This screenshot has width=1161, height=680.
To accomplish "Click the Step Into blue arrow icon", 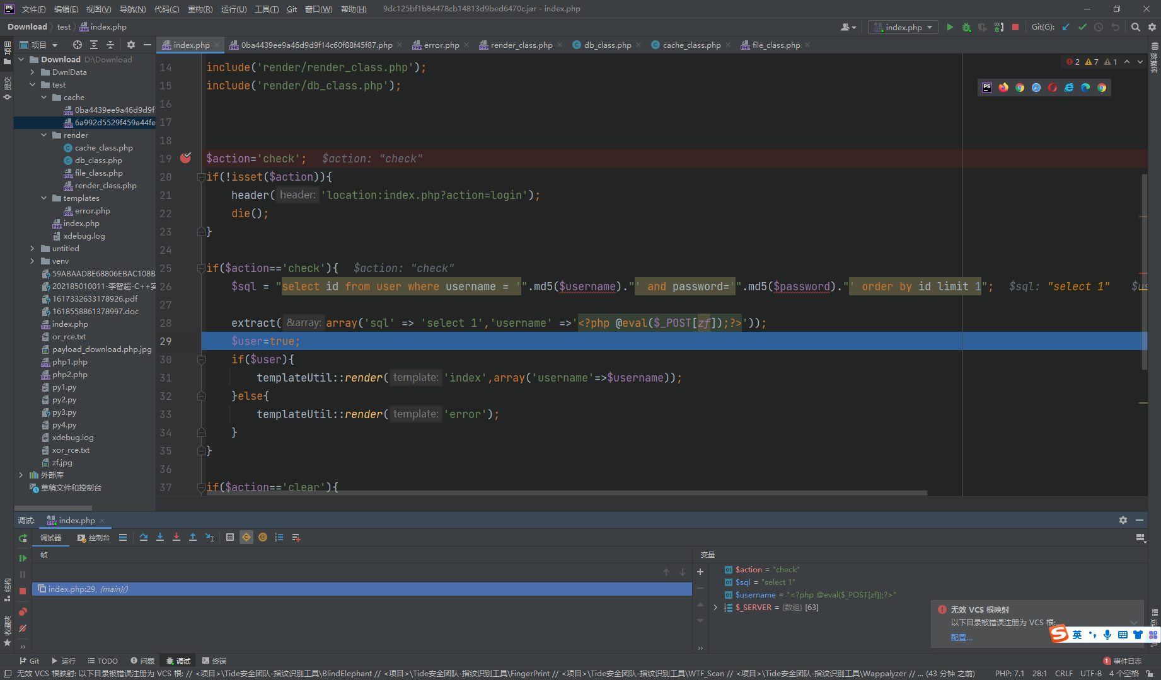I will click(160, 537).
